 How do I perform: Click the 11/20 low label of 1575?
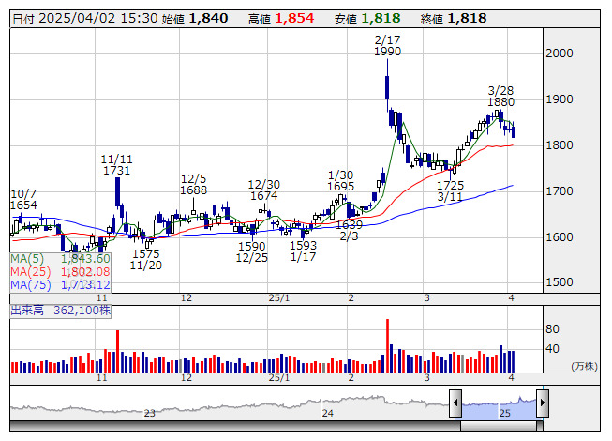click(x=145, y=260)
